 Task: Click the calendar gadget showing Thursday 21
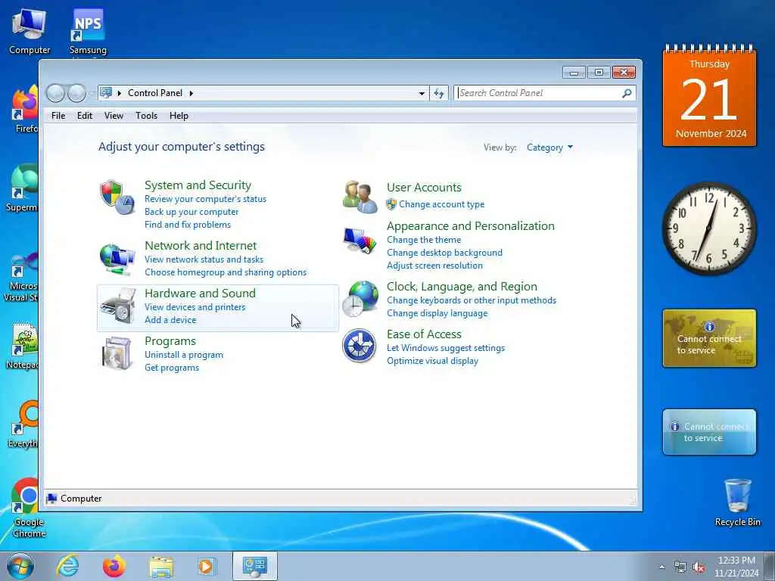(x=709, y=96)
